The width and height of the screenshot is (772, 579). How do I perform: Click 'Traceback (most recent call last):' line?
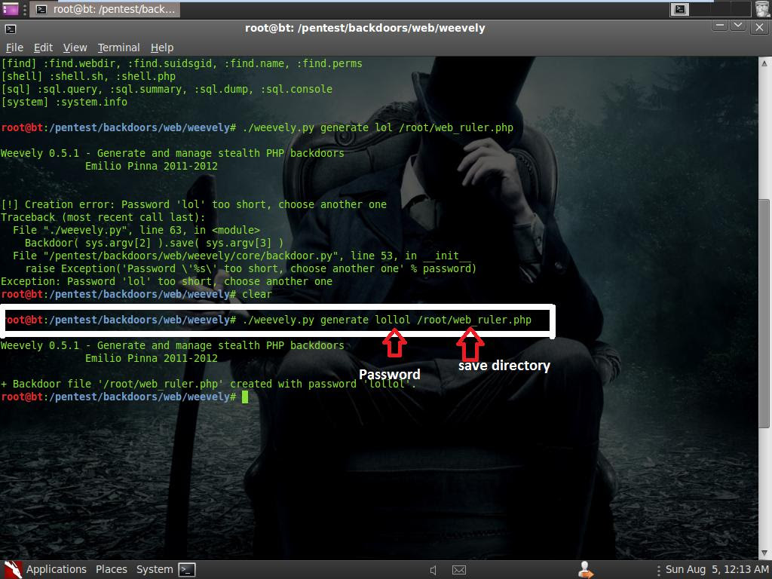point(103,217)
